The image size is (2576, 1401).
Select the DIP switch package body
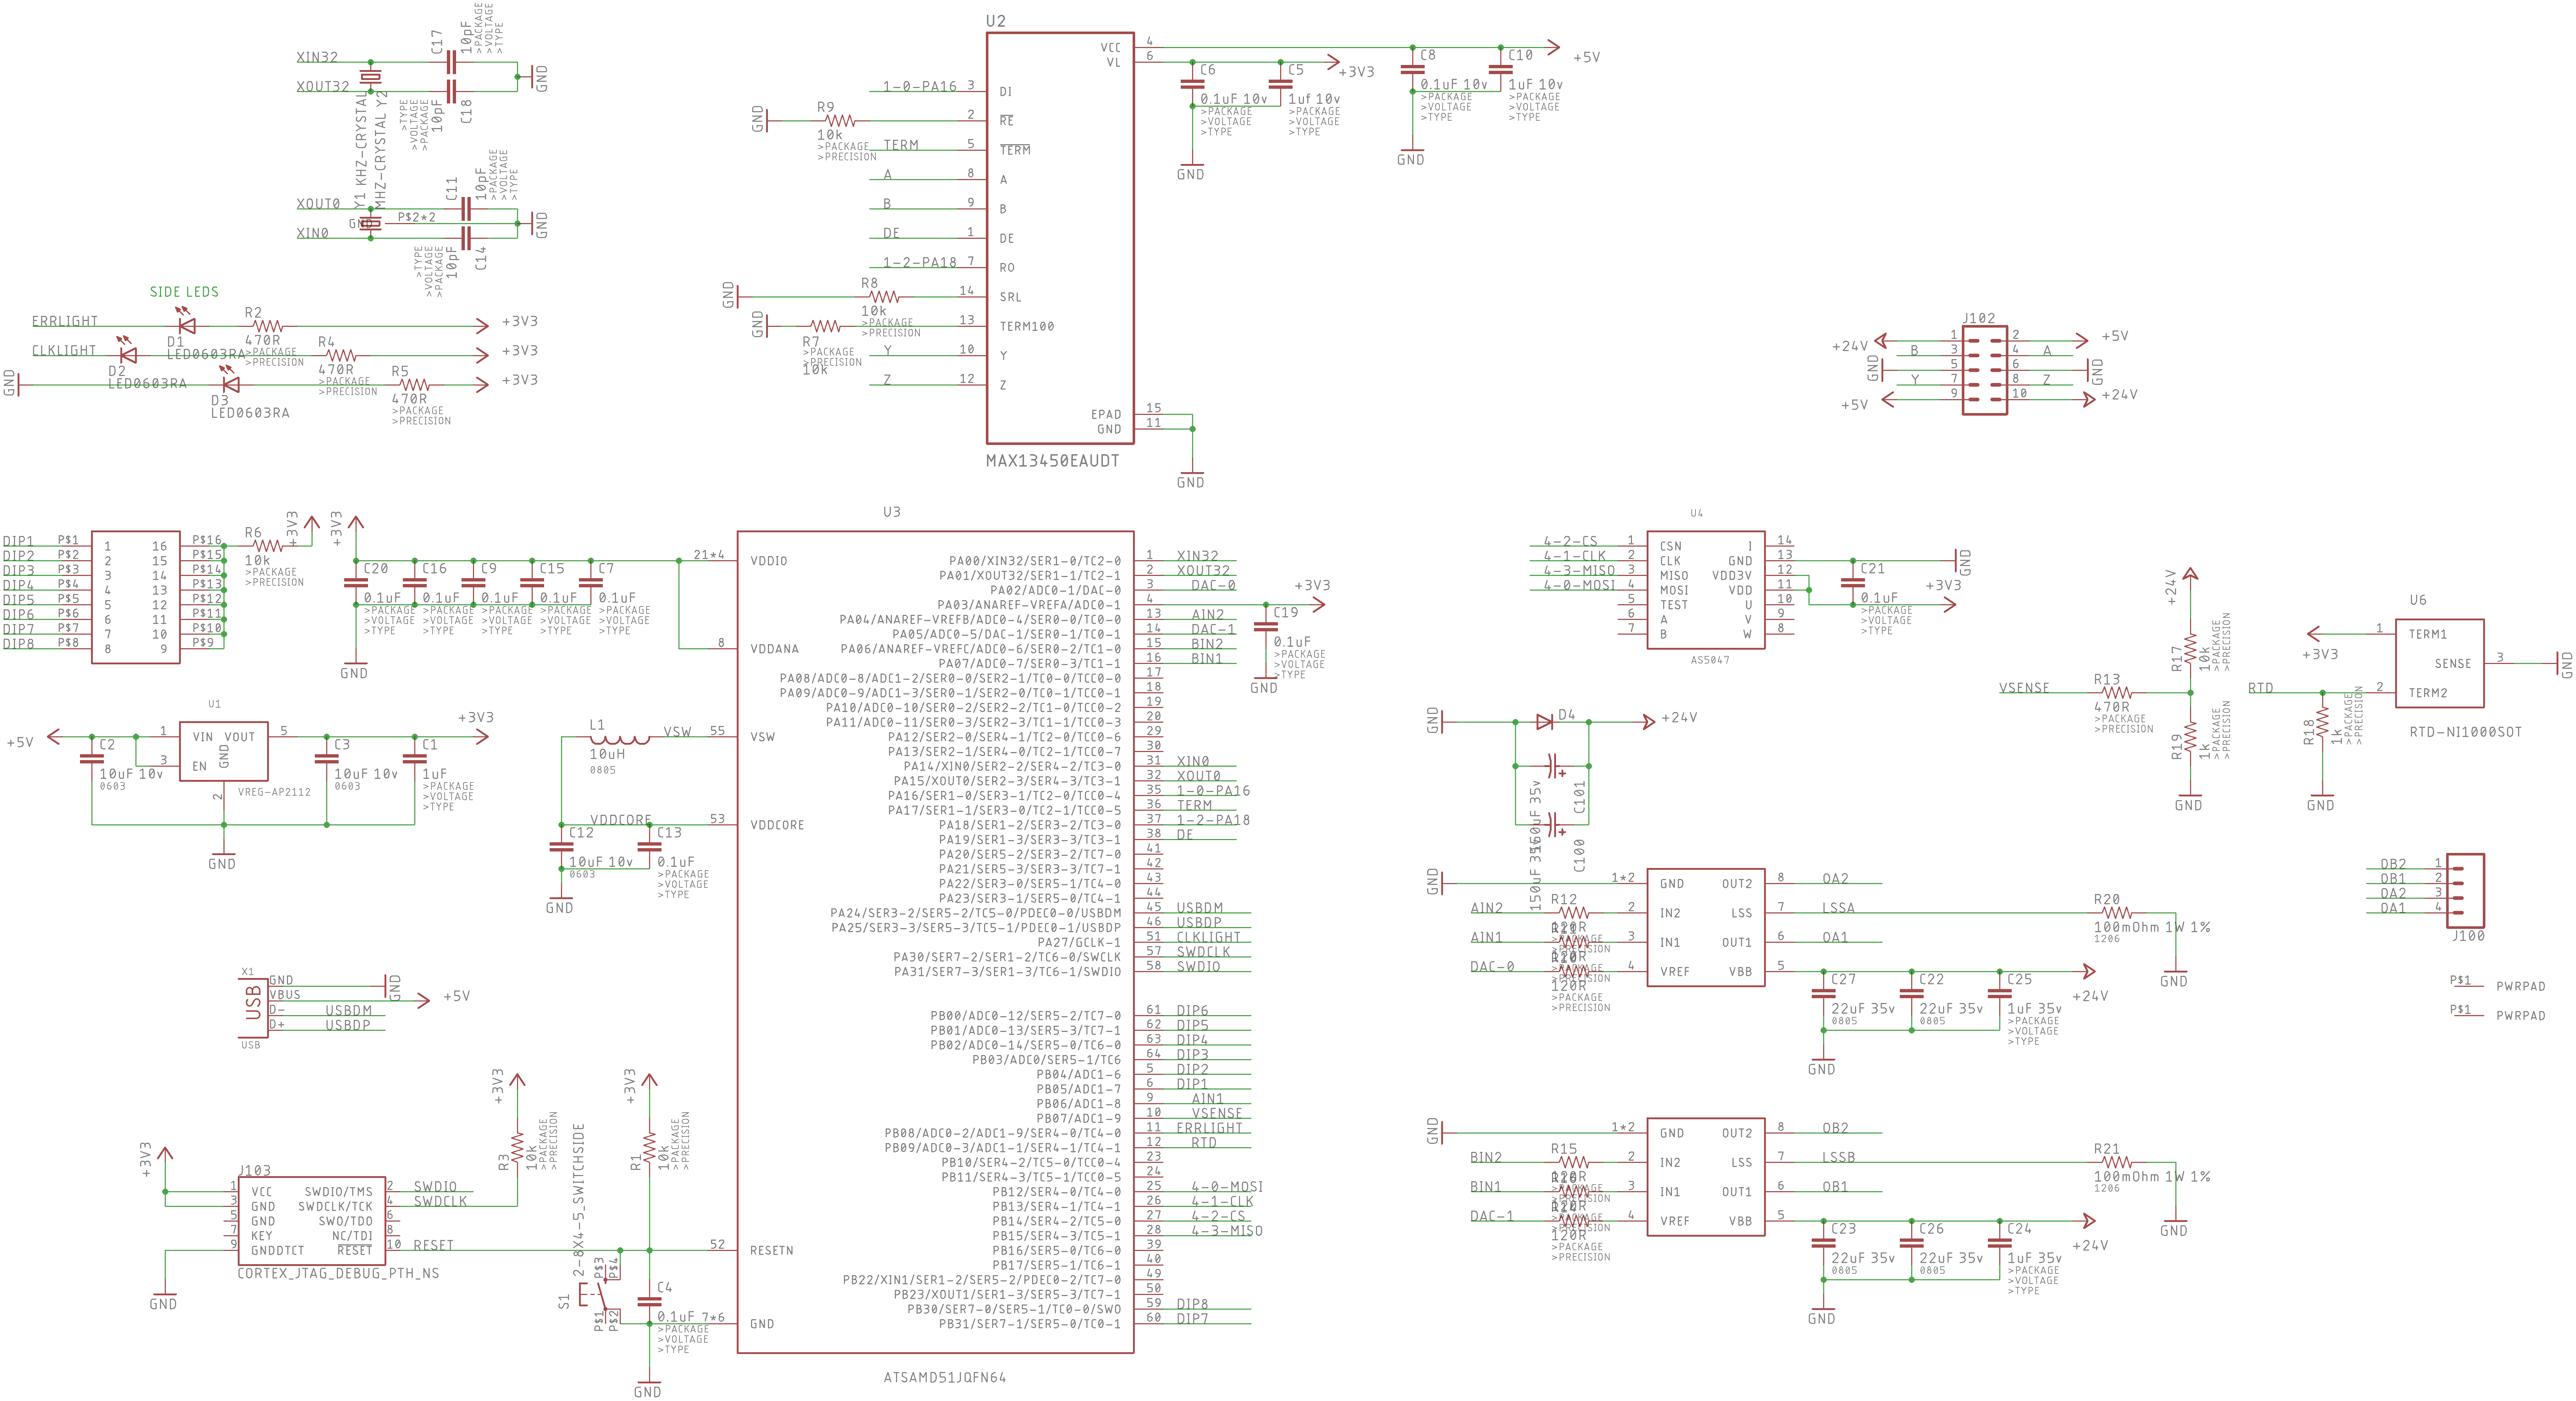136,597
